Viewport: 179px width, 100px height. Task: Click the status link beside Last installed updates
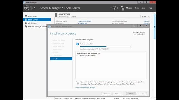point(147,21)
